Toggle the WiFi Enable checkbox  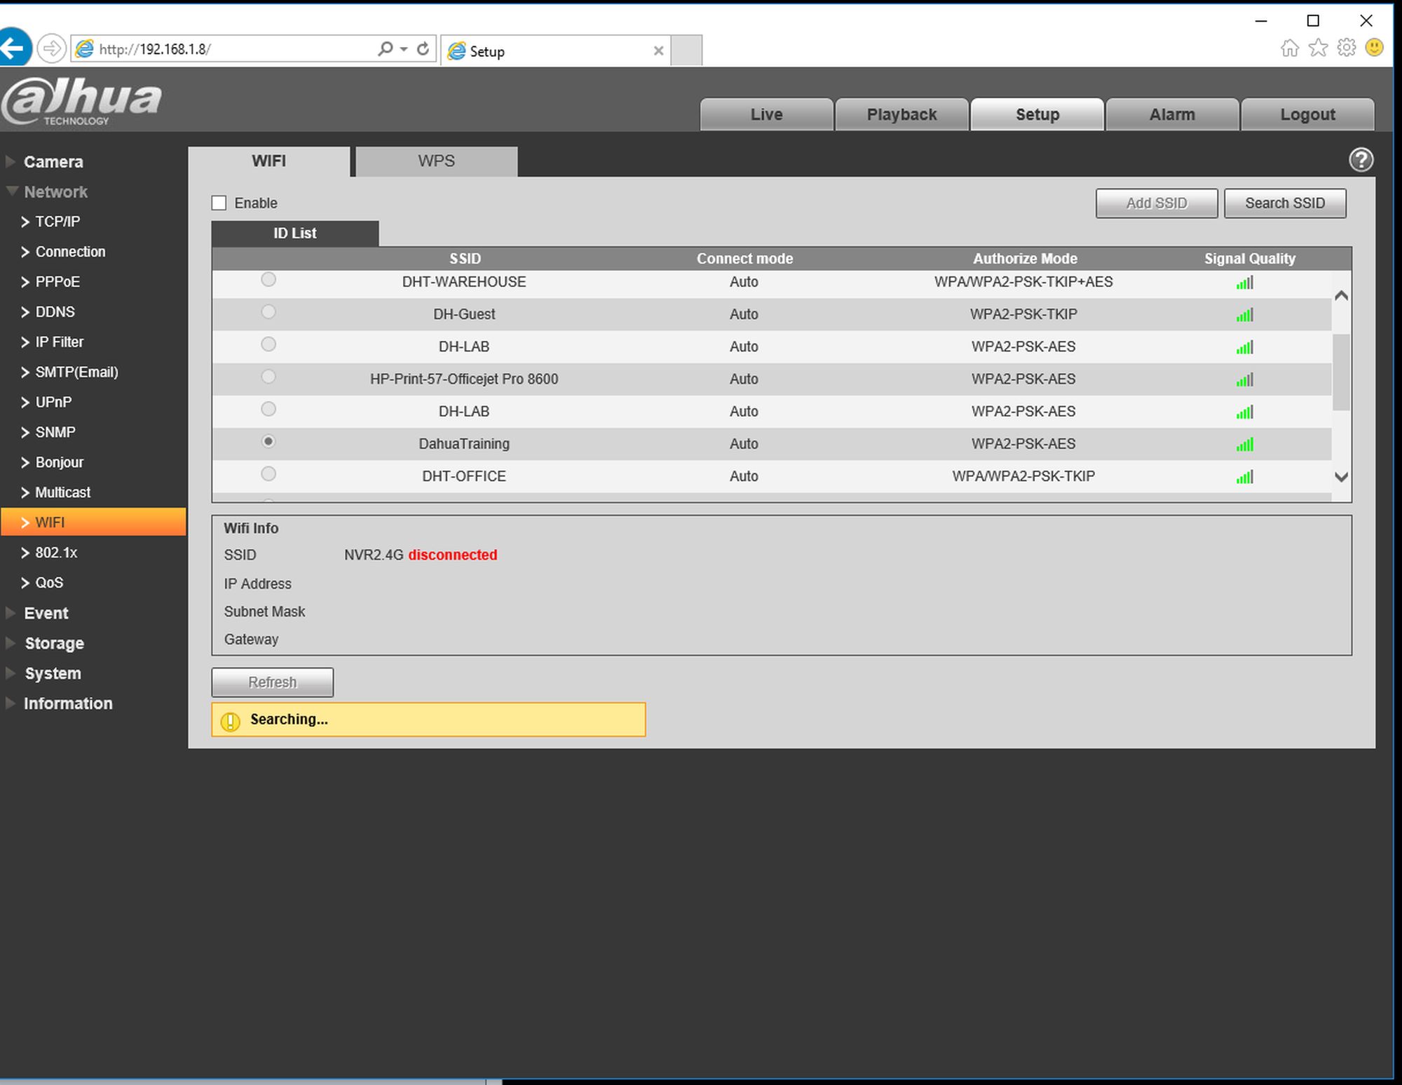point(219,203)
